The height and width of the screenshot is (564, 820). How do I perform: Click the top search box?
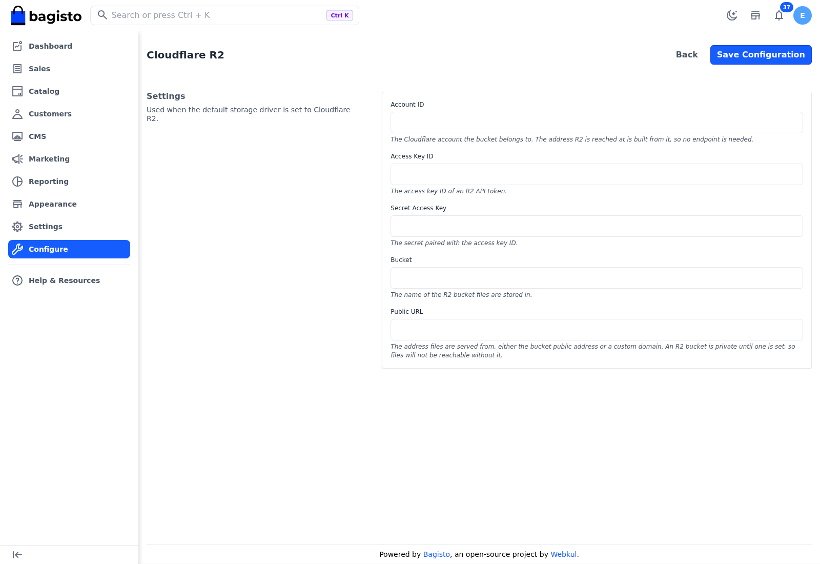click(224, 15)
